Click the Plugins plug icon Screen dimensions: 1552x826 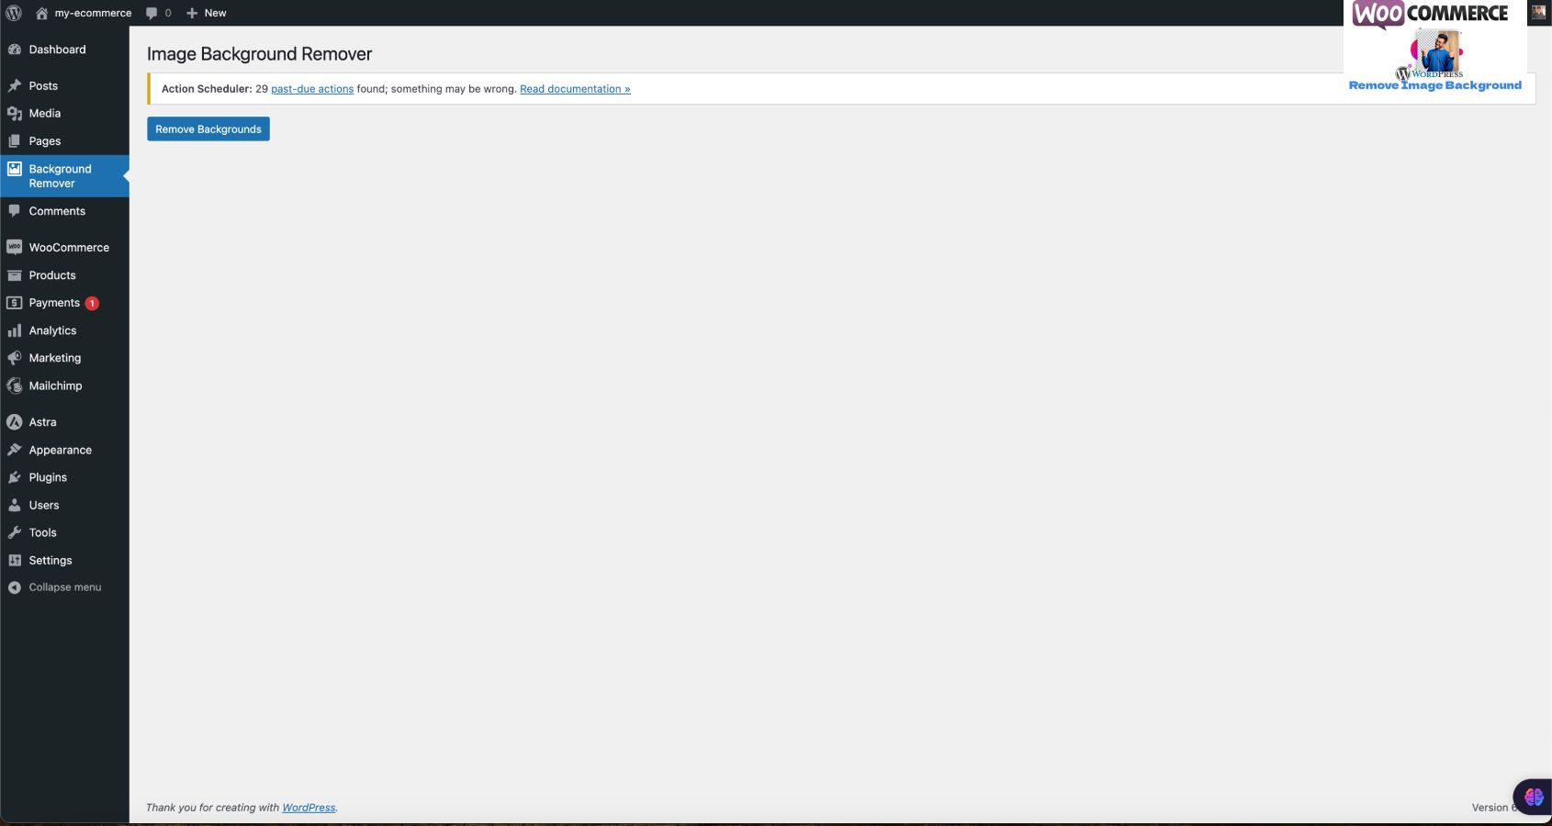pyautogui.click(x=15, y=477)
